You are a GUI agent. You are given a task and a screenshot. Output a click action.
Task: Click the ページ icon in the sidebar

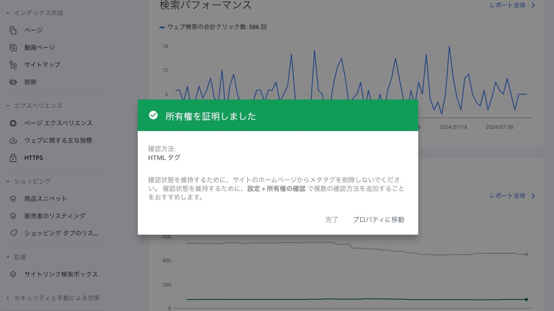point(13,30)
